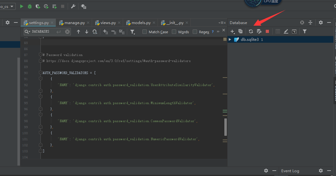Close the manage.py tab
The image size is (336, 176).
coord(88,23)
